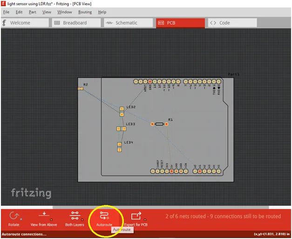This screenshot has width=292, height=239.
Task: Open the Routing menu
Action: point(85,12)
